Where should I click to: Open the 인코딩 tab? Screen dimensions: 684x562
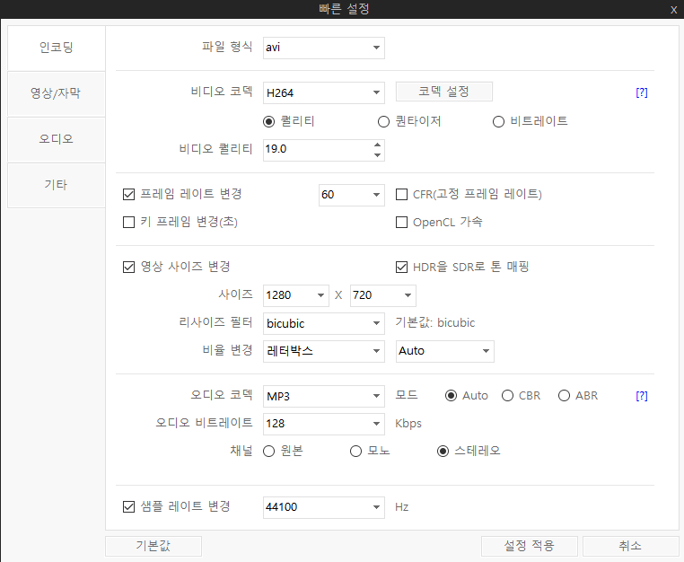coord(57,48)
